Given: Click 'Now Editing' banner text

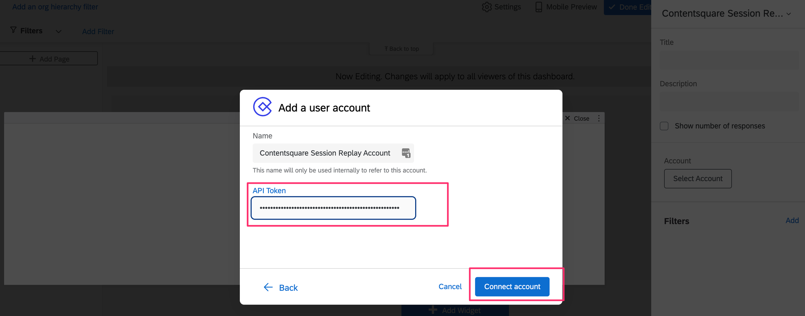Looking at the screenshot, I should pos(455,76).
